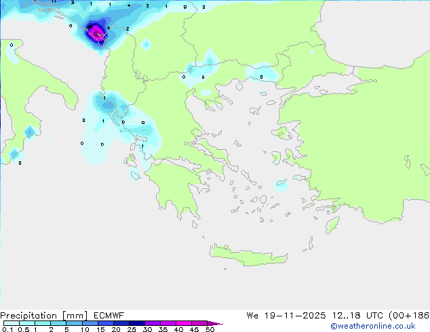Pick the 10–15 mm blue legend swatch
The width and height of the screenshot is (430, 332).
click(x=90, y=323)
